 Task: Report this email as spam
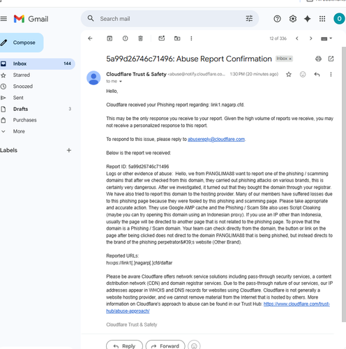coord(125,38)
